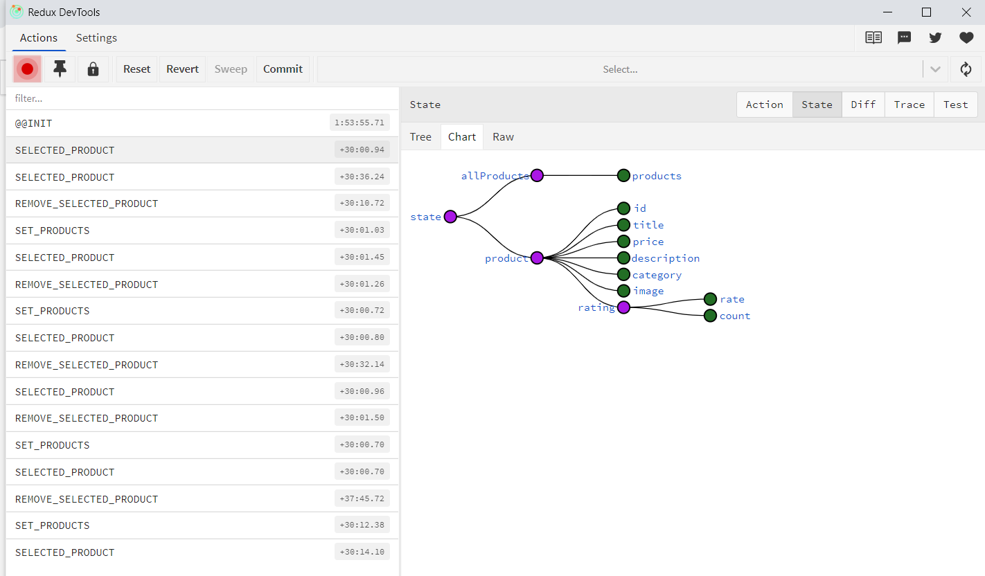Collapse the rating purple node
Image resolution: width=985 pixels, height=576 pixels.
(x=623, y=307)
